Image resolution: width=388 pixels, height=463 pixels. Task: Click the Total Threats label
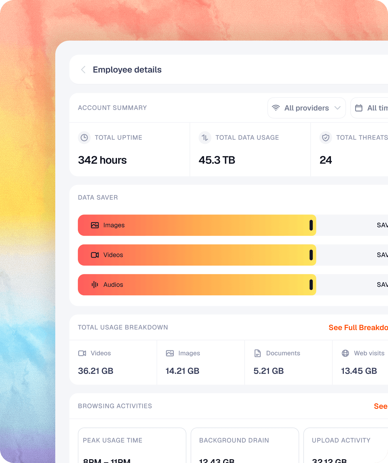(x=362, y=137)
